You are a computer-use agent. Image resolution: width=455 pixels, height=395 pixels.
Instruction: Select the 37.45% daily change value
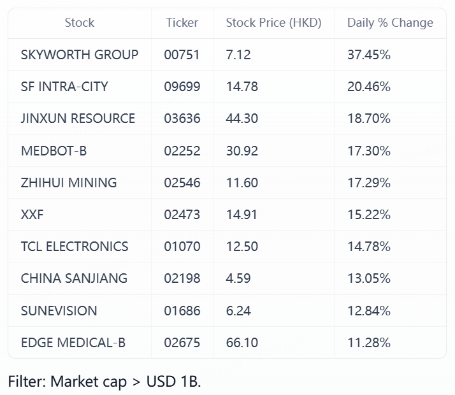click(369, 55)
